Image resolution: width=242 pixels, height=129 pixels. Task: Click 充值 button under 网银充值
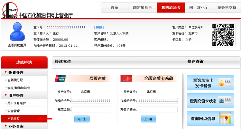click(82, 119)
